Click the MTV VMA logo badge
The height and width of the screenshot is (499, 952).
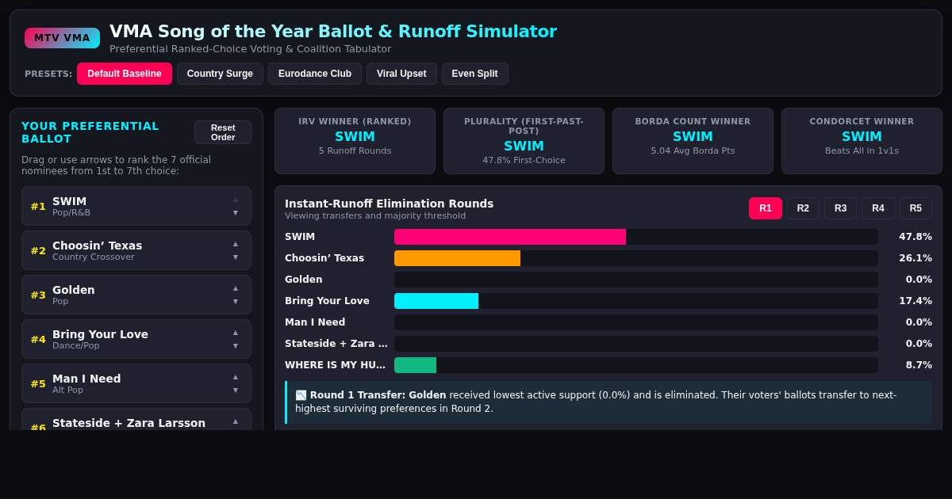coord(62,38)
